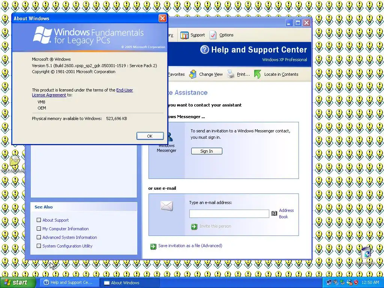Viewport: 384px width, 288px height.
Task: Open the My Computer Information link
Action: coord(65,229)
